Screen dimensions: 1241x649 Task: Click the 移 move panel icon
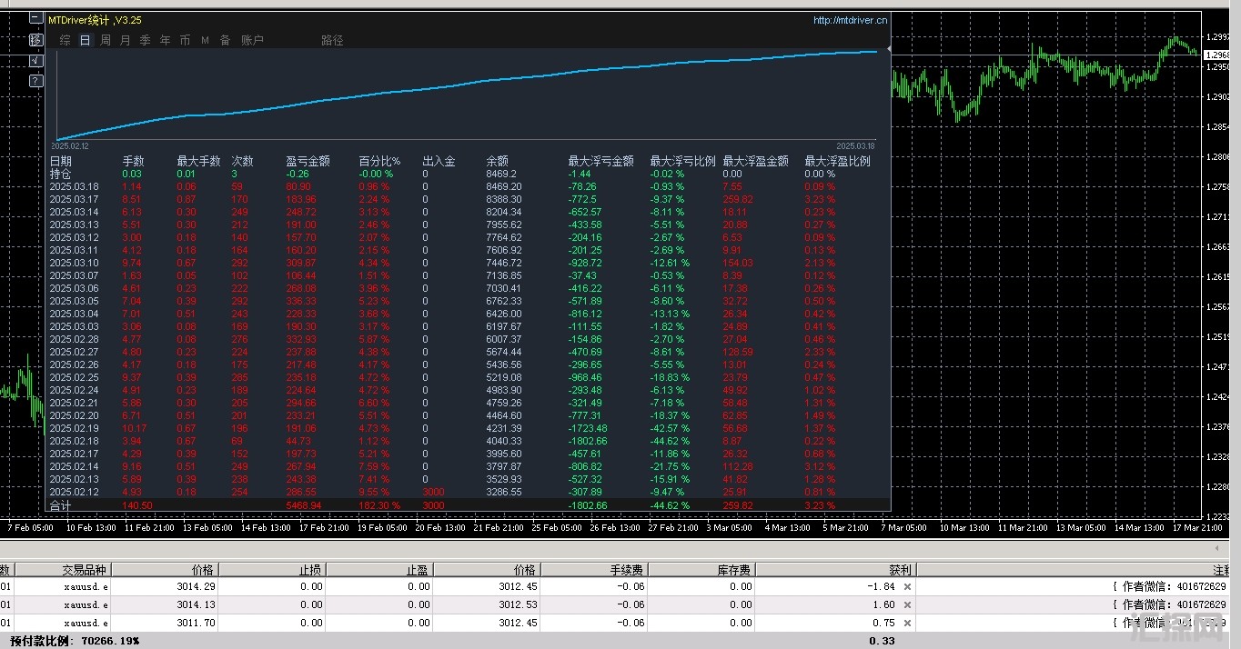35,39
